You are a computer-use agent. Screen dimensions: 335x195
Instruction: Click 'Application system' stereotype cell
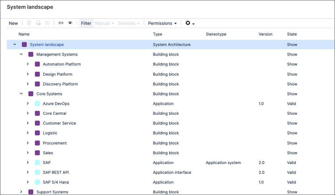click(x=223, y=162)
